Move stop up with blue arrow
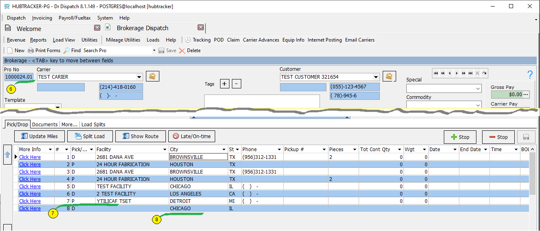The height and width of the screenshot is (231, 540). coord(7,155)
